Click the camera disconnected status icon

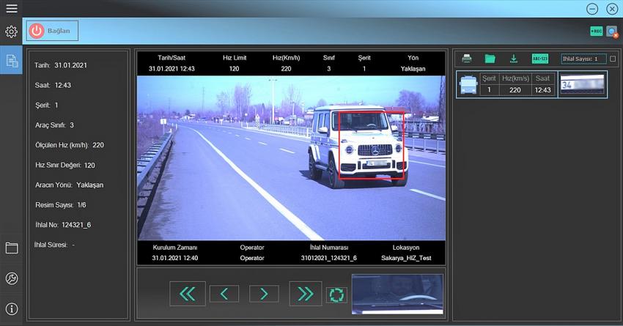pos(611,32)
